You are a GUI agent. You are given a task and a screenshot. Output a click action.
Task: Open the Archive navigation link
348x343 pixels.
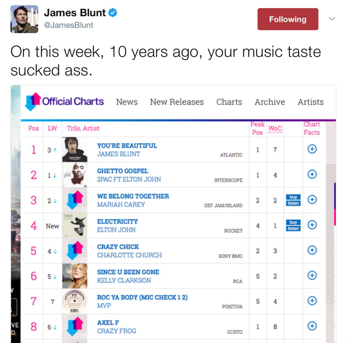[x=270, y=102]
